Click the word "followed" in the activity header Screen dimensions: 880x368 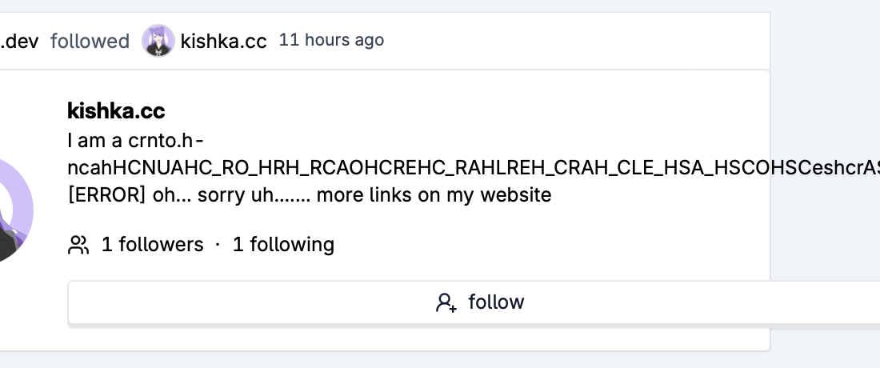click(x=90, y=41)
